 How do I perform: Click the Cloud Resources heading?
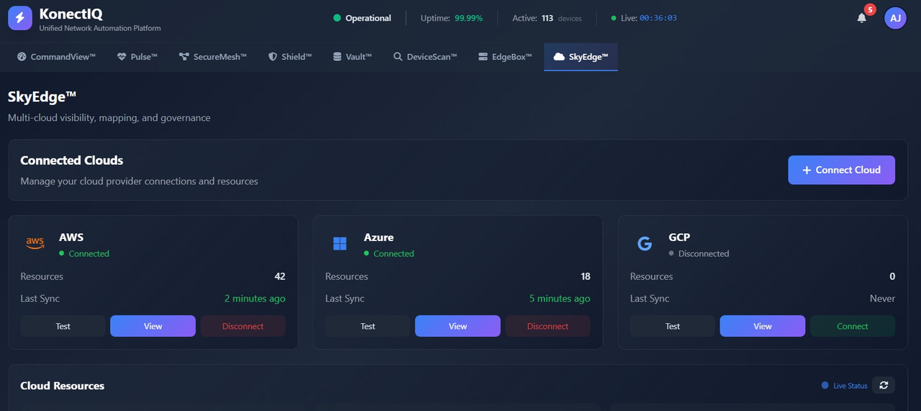pos(62,386)
